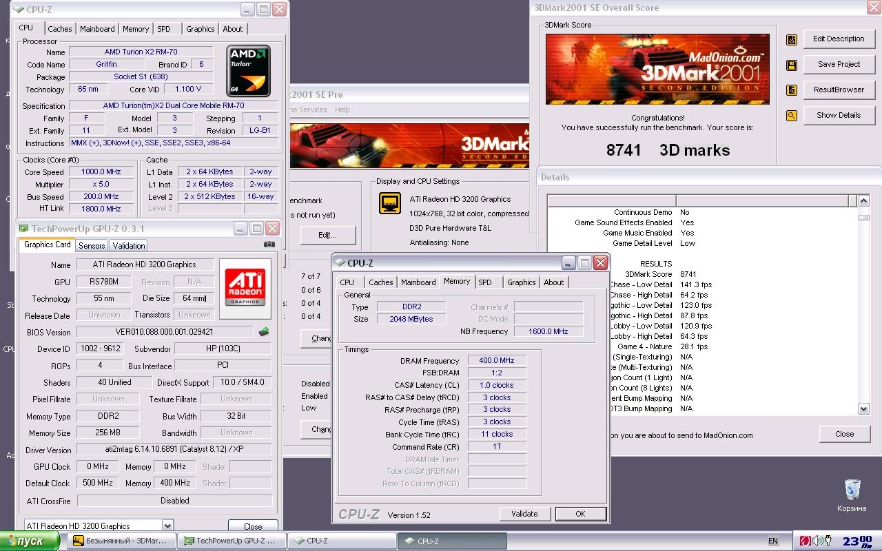Click OK button in CPU-Z Memory window

pyautogui.click(x=580, y=514)
